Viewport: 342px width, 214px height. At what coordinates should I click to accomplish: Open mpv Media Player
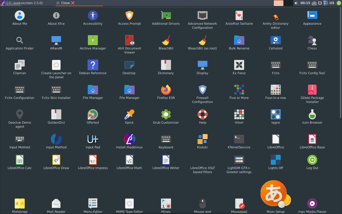(x=312, y=206)
